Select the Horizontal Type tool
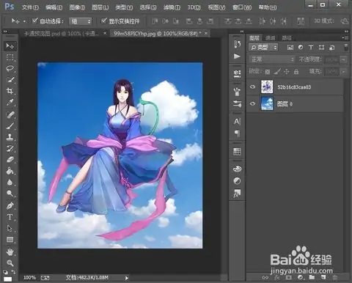 click(10, 217)
